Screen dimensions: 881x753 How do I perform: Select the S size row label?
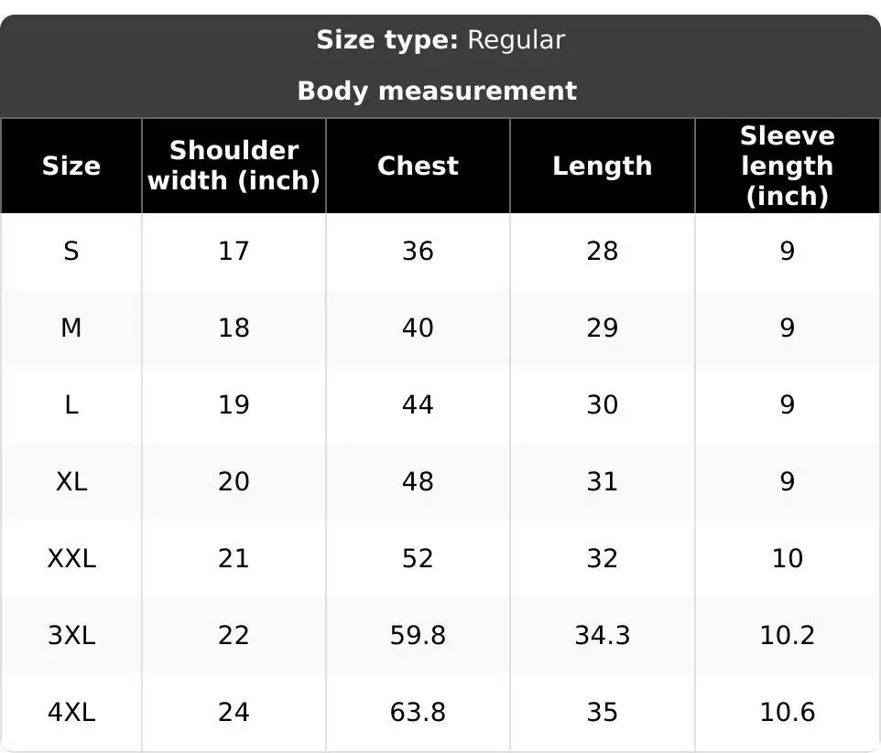71,251
